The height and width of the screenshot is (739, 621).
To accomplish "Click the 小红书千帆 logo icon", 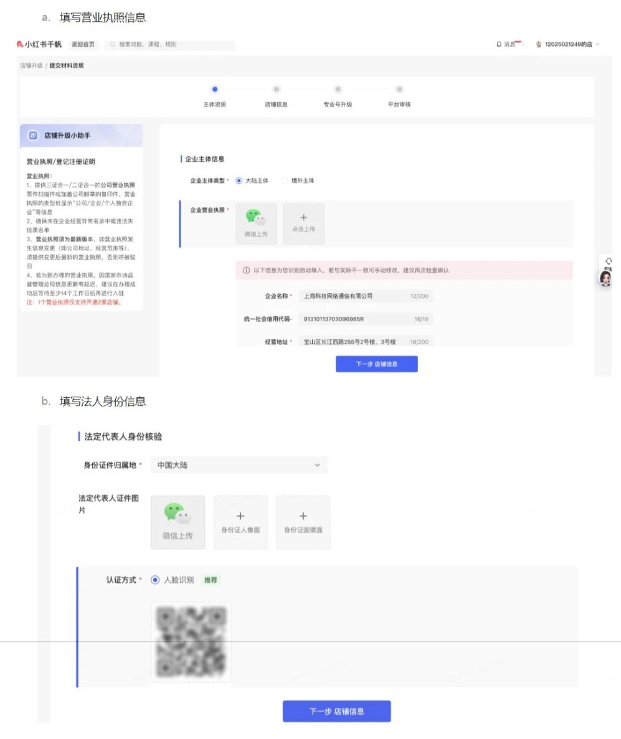I will pyautogui.click(x=18, y=44).
